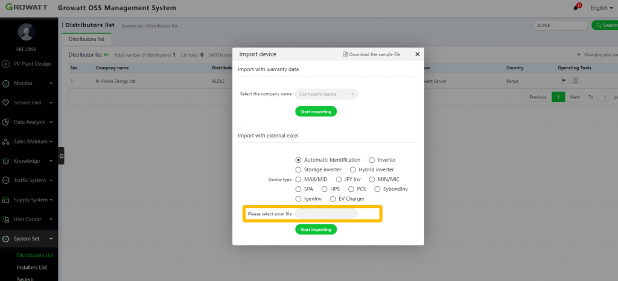
Task: Expand the Supply System menu arrow
Action: (x=51, y=200)
